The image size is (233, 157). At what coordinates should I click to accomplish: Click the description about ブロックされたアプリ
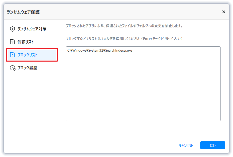[x=124, y=26]
